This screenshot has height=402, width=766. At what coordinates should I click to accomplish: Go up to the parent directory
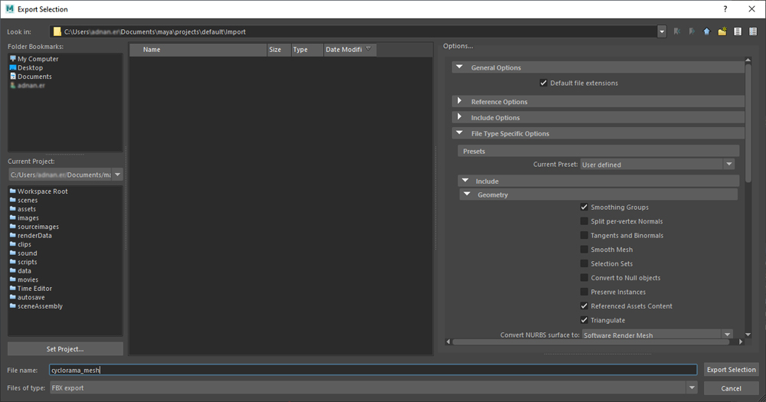[707, 31]
